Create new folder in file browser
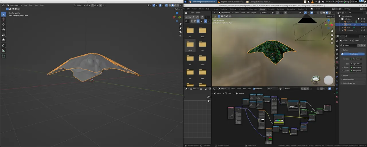367x147 pixels. click(202, 17)
